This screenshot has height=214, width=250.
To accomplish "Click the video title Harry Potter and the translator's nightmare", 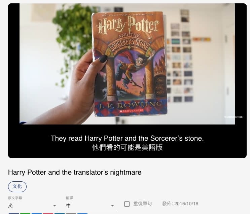I will pos(75,172).
